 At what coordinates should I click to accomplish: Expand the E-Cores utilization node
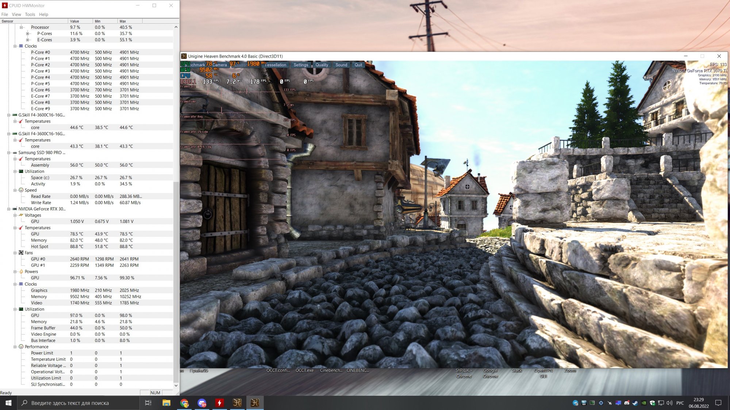point(27,40)
